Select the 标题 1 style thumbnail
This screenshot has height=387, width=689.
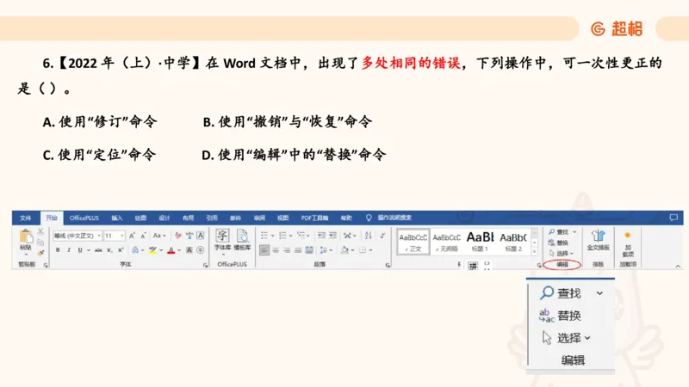480,241
